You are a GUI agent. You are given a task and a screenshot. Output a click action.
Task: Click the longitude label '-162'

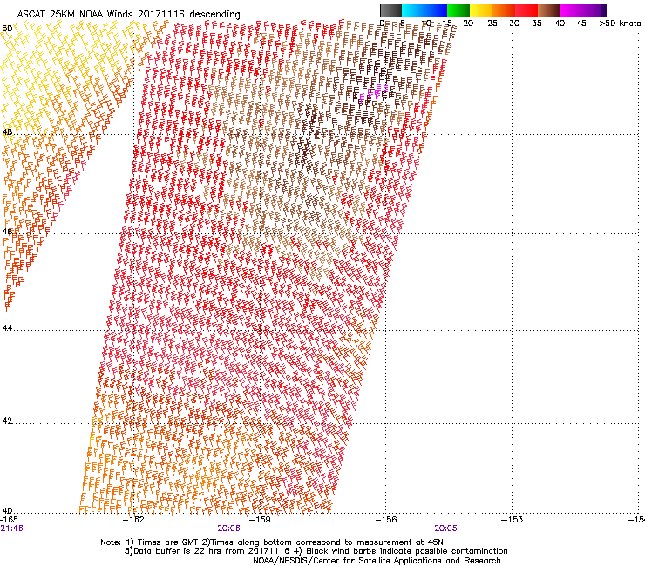(x=134, y=520)
